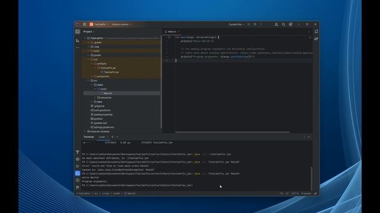Expand the production folder chevron
Screen dimensions: 380x213
point(92,76)
